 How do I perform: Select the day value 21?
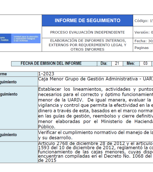pyautogui.click(x=117, y=63)
